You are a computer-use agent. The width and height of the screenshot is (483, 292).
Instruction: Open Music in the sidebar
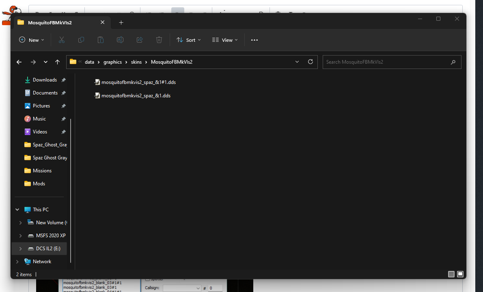pyautogui.click(x=39, y=119)
